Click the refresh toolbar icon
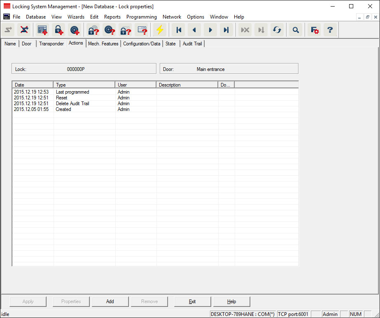This screenshot has width=380, height=318. click(277, 30)
